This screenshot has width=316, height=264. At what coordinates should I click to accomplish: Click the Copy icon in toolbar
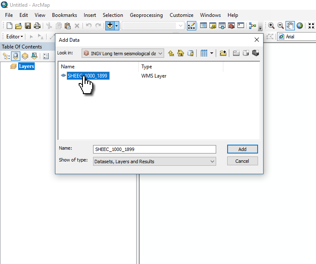(x=58, y=26)
